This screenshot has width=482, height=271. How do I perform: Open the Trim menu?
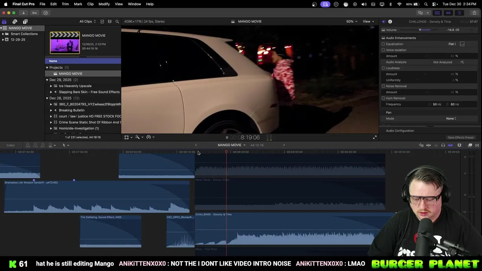coord(65,4)
